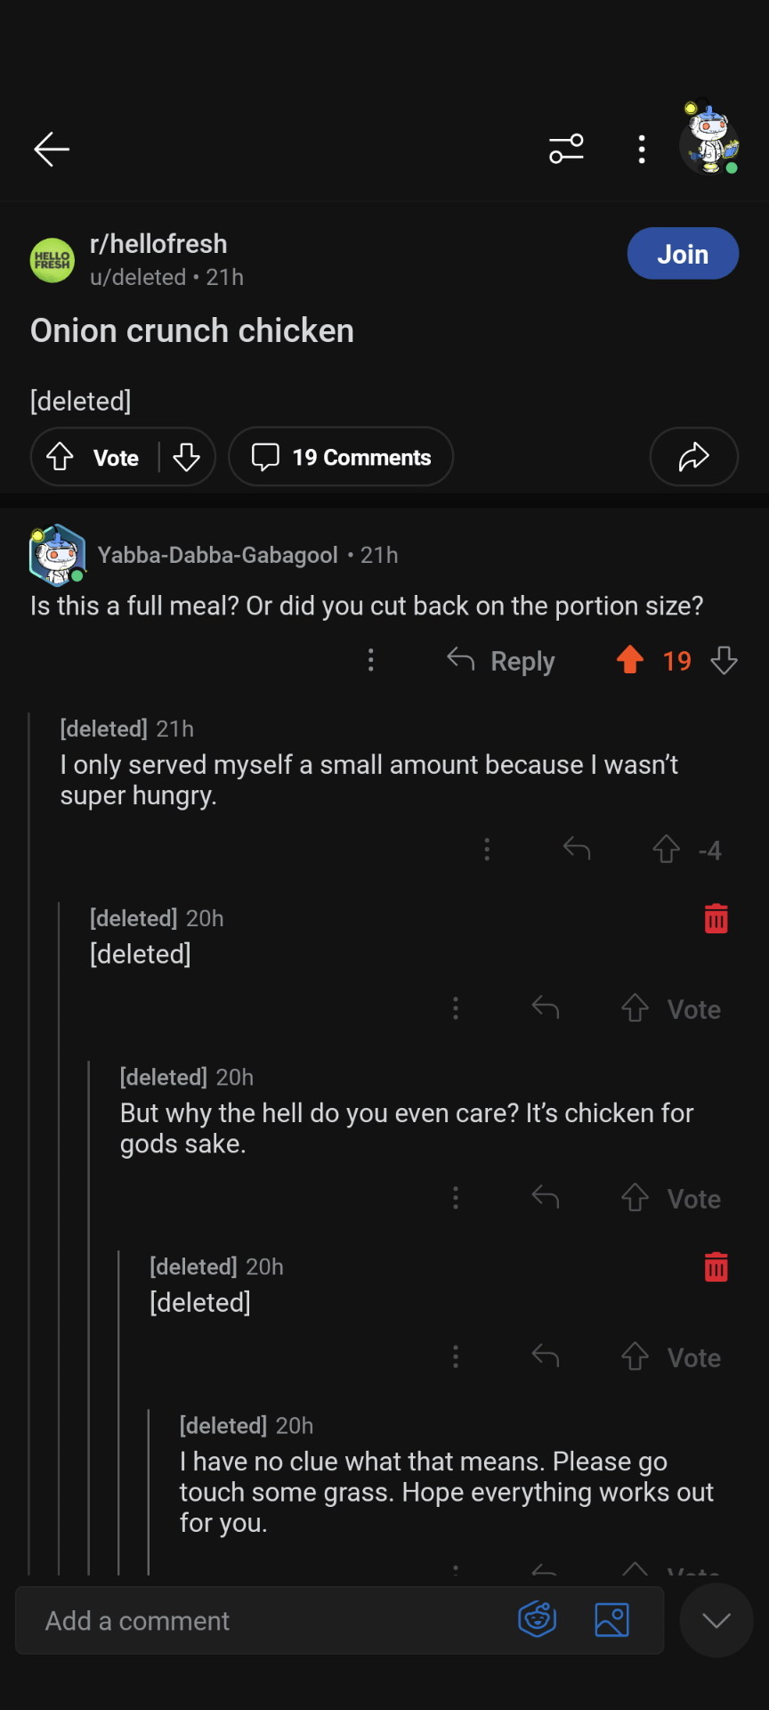This screenshot has width=769, height=1710.
Task: Join the r/hellofresh community
Action: [x=683, y=254]
